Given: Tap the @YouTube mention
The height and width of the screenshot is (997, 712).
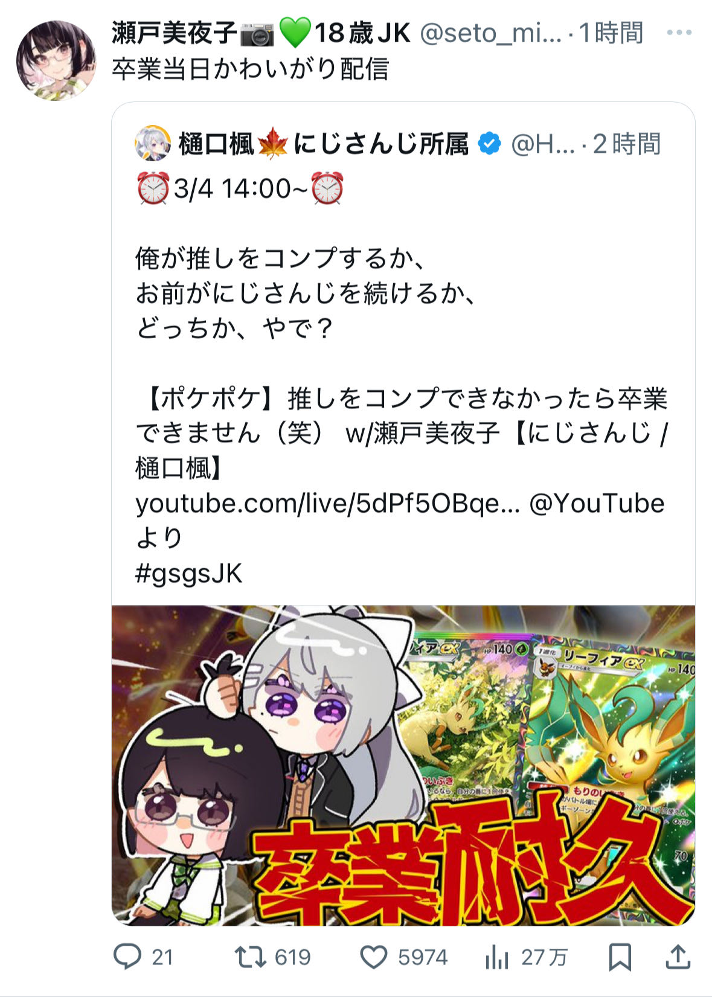Looking at the screenshot, I should click(x=597, y=503).
